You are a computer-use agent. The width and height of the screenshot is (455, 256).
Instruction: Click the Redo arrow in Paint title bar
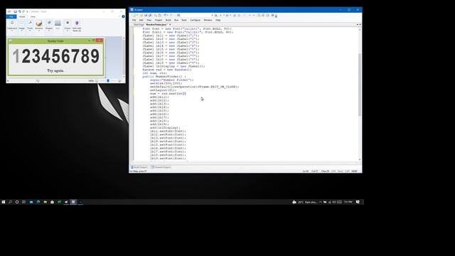pyautogui.click(x=23, y=11)
